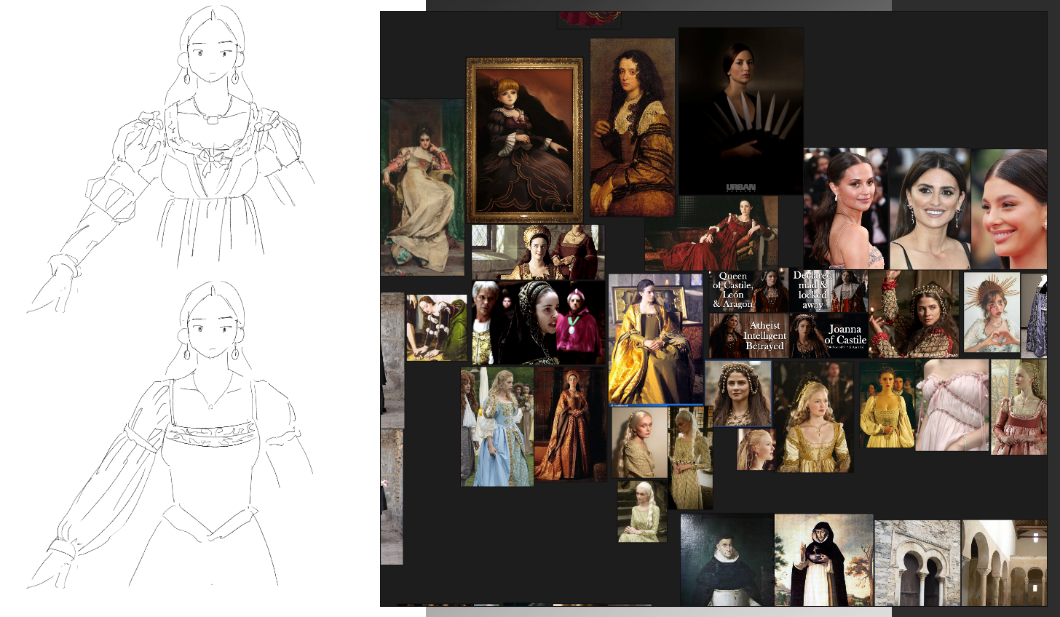Select dark portrait of monk with white collar
The image size is (1060, 617).
[x=727, y=560]
